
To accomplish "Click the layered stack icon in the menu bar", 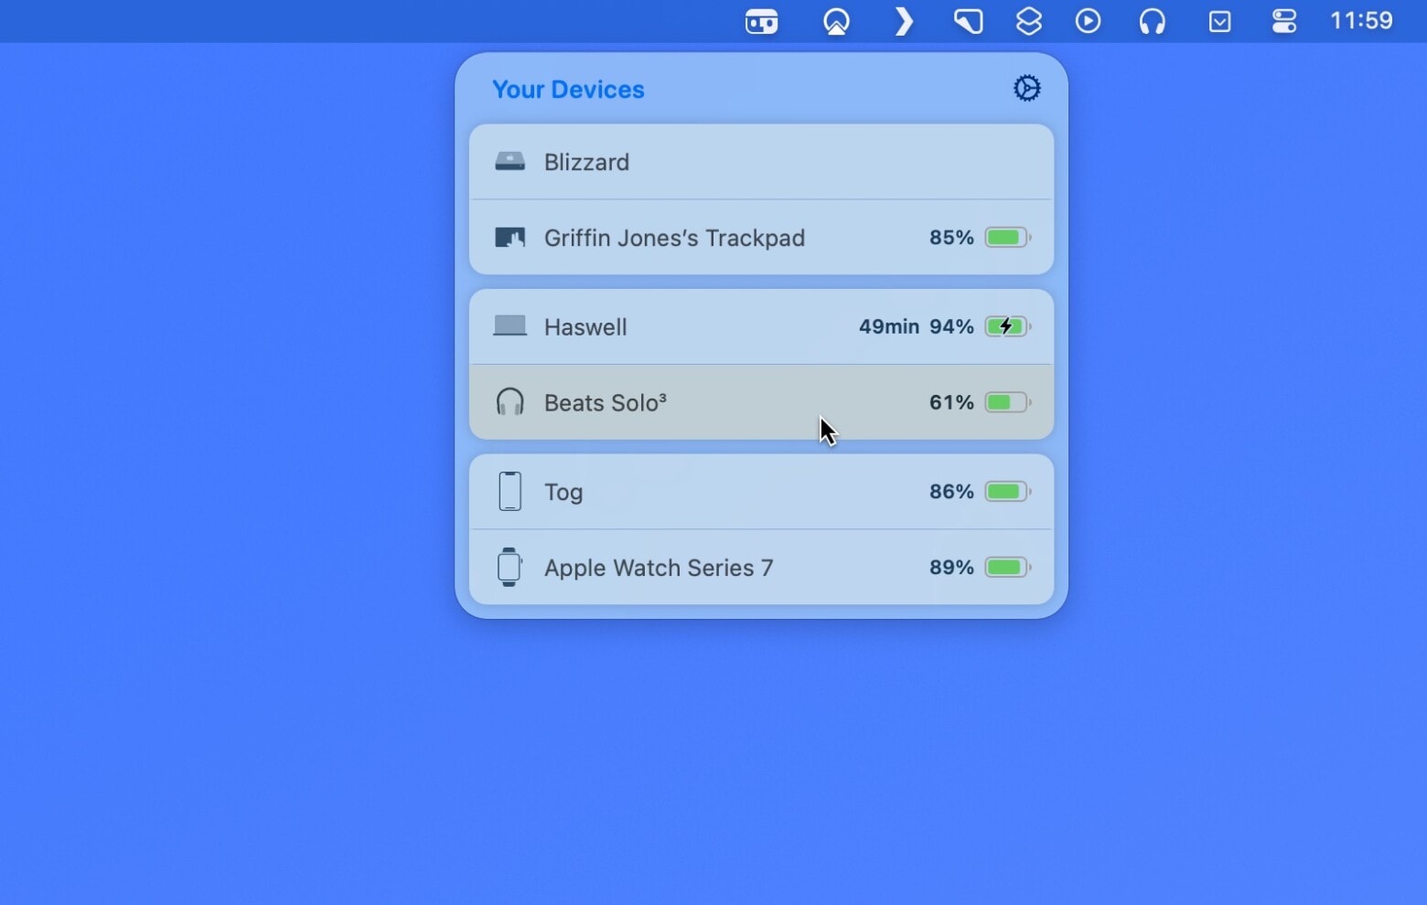I will [x=1028, y=21].
